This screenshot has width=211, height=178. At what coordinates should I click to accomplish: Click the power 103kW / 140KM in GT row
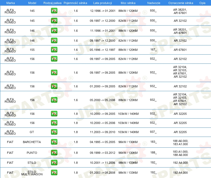pyautogui.click(x=128, y=132)
